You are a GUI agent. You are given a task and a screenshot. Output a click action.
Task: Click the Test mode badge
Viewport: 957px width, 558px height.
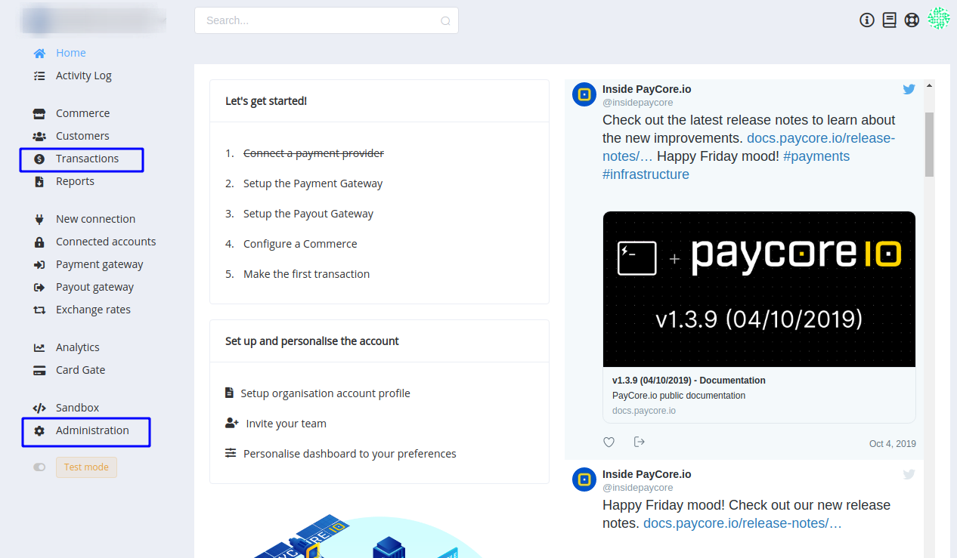(x=86, y=467)
